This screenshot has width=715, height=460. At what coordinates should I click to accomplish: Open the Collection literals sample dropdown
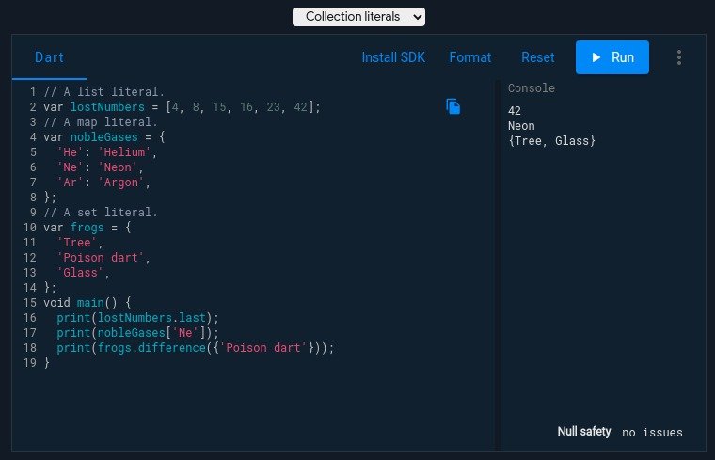point(358,17)
